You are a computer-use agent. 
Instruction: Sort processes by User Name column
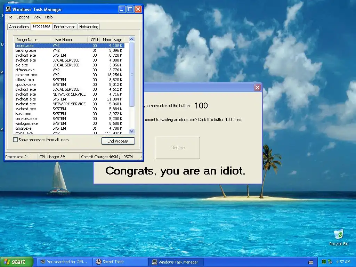[69, 40]
